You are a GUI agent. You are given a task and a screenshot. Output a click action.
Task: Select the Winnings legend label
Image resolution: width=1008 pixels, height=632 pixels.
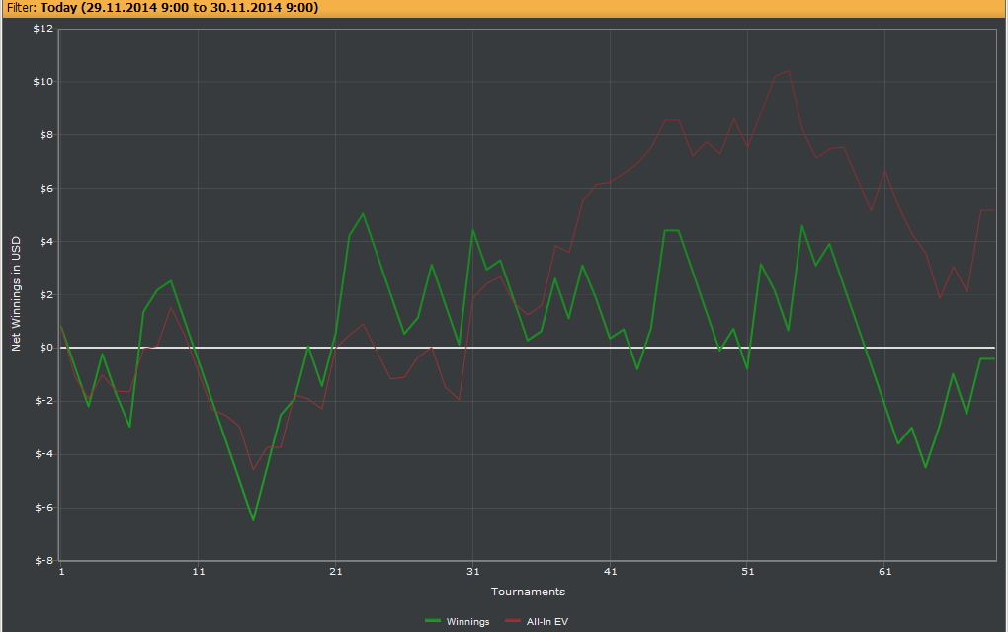pos(467,621)
